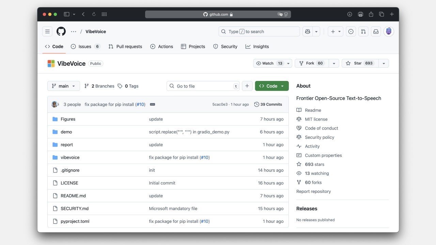Open Safari's start page grid icon
Image resolution: width=436 pixels, height=245 pixels.
(104, 14)
